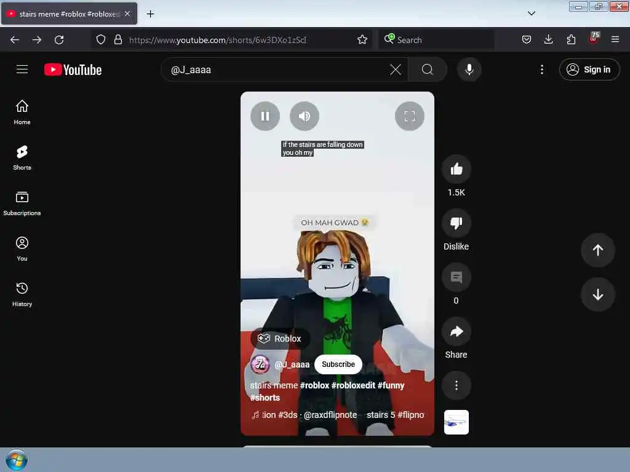Select the stairs meme browser tab

pos(69,14)
